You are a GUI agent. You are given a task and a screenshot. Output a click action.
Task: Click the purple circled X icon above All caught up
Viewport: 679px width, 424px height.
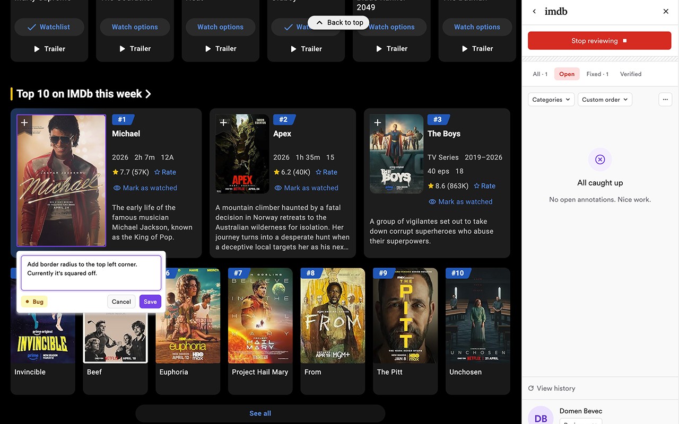coord(600,160)
